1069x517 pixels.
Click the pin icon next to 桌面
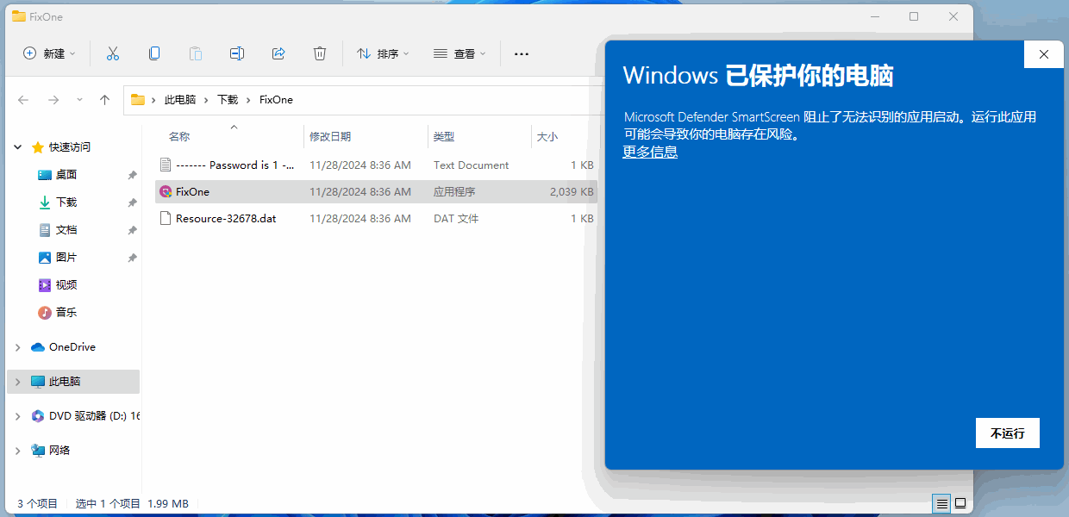(x=132, y=175)
